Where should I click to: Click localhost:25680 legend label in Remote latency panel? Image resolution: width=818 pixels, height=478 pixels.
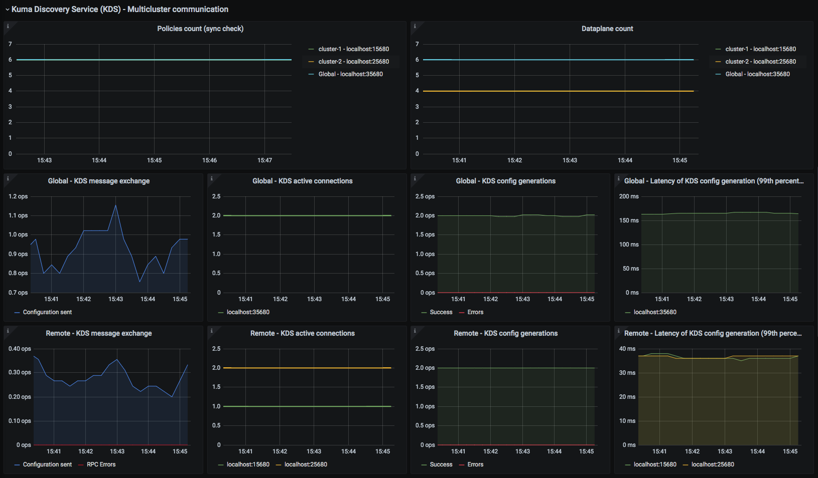tap(713, 464)
